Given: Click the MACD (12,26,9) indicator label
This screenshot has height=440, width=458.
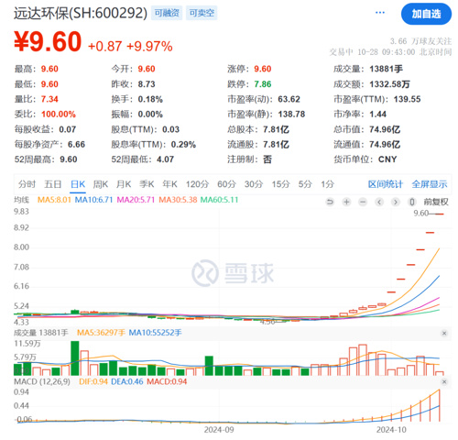Looking at the screenshot, I should [x=42, y=381].
